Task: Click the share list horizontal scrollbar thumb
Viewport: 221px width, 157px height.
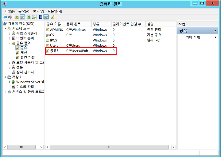Action: (x=109, y=147)
